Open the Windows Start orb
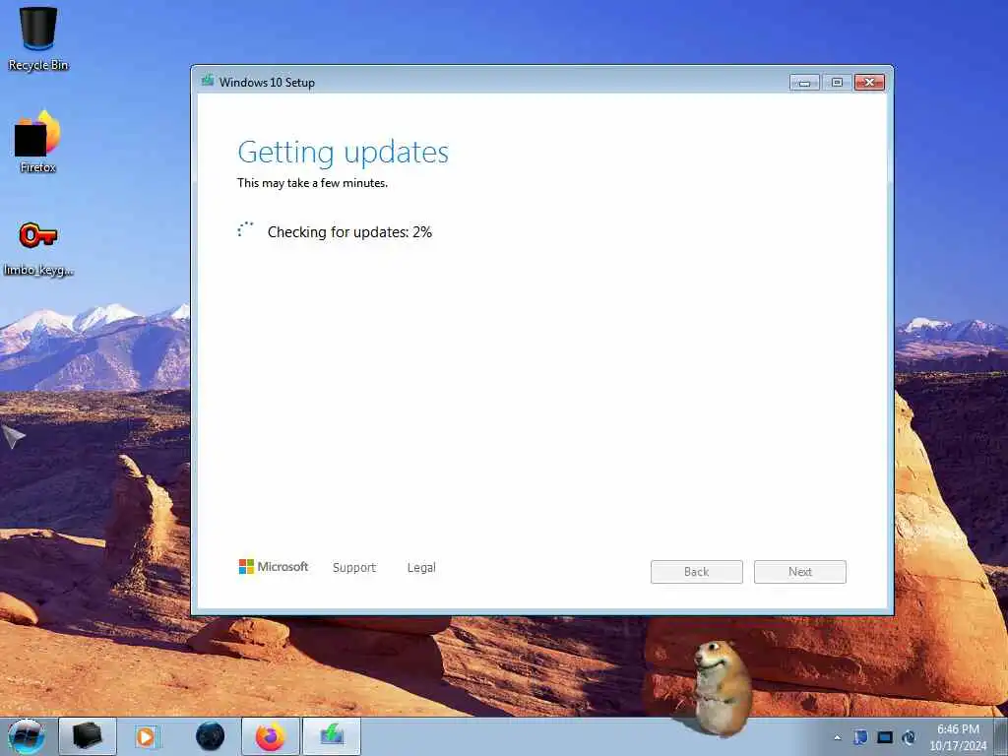Screen dimensions: 1008x756 coord(27,736)
